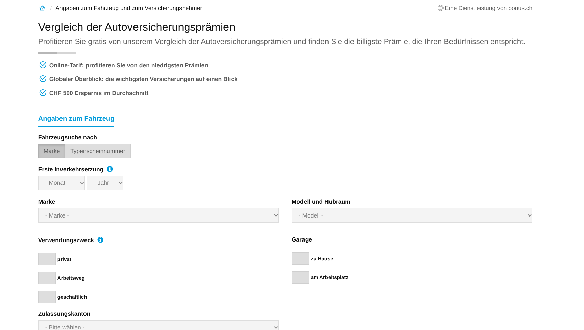
Task: Click breadcrumb Angaben zum Fahrzeug und Versicherungsnehmer
Action: (129, 8)
